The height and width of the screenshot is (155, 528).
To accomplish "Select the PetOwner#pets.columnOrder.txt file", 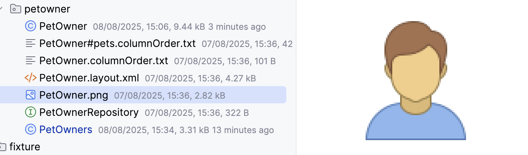I will click(x=117, y=43).
